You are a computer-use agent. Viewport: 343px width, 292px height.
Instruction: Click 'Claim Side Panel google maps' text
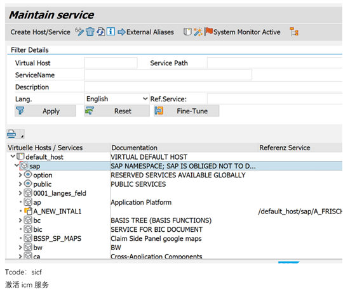156,239
